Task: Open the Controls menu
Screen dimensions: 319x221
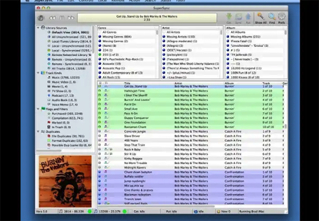Action: click(86, 1)
